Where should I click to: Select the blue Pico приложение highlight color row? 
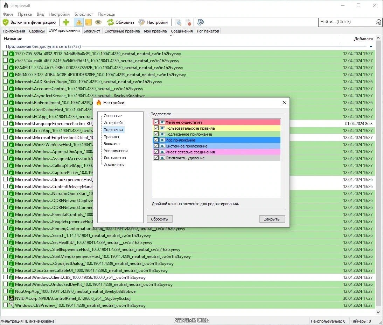coord(217,140)
